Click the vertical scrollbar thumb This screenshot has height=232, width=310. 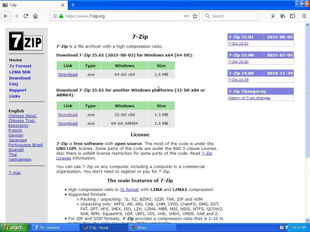point(307,92)
